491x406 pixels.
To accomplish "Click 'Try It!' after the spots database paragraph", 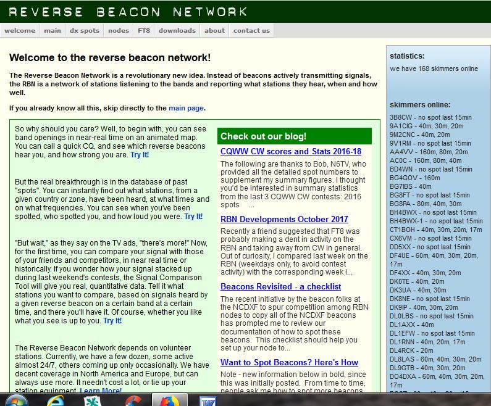I will pyautogui.click(x=193, y=217).
